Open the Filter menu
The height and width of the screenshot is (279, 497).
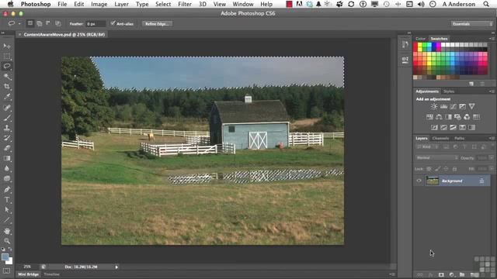click(185, 4)
